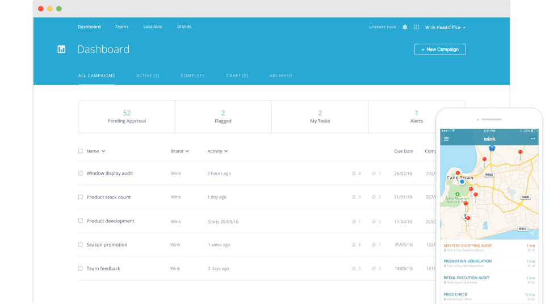
Task: Open the Wink Head Office account dropdown
Action: 445,27
